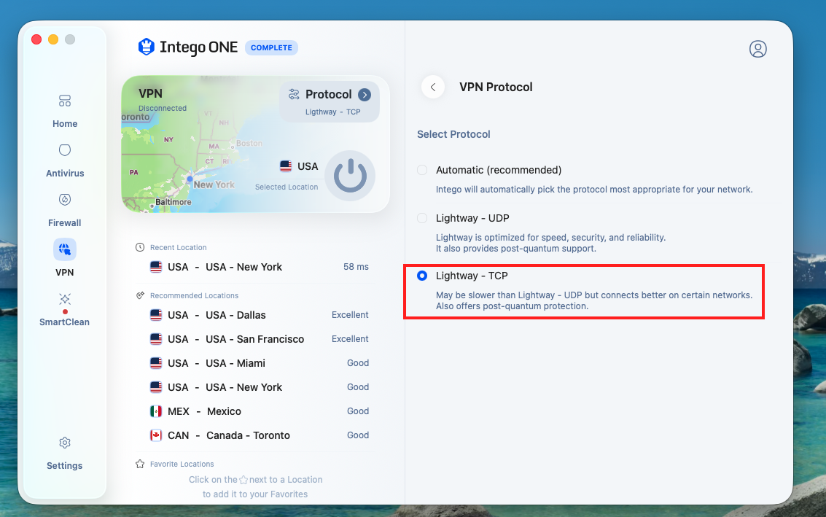Click the macOS red close window button
The width and height of the screenshot is (826, 517).
36,39
